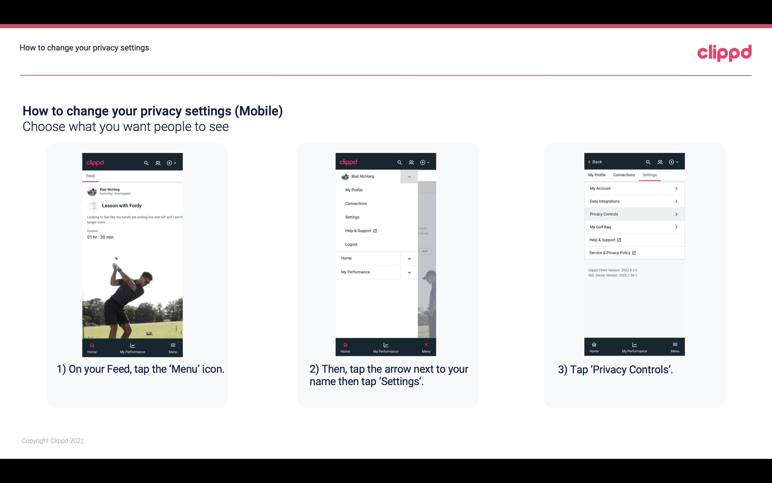The image size is (772, 483).
Task: Tap the Profile icon on Feed screen
Action: (157, 162)
